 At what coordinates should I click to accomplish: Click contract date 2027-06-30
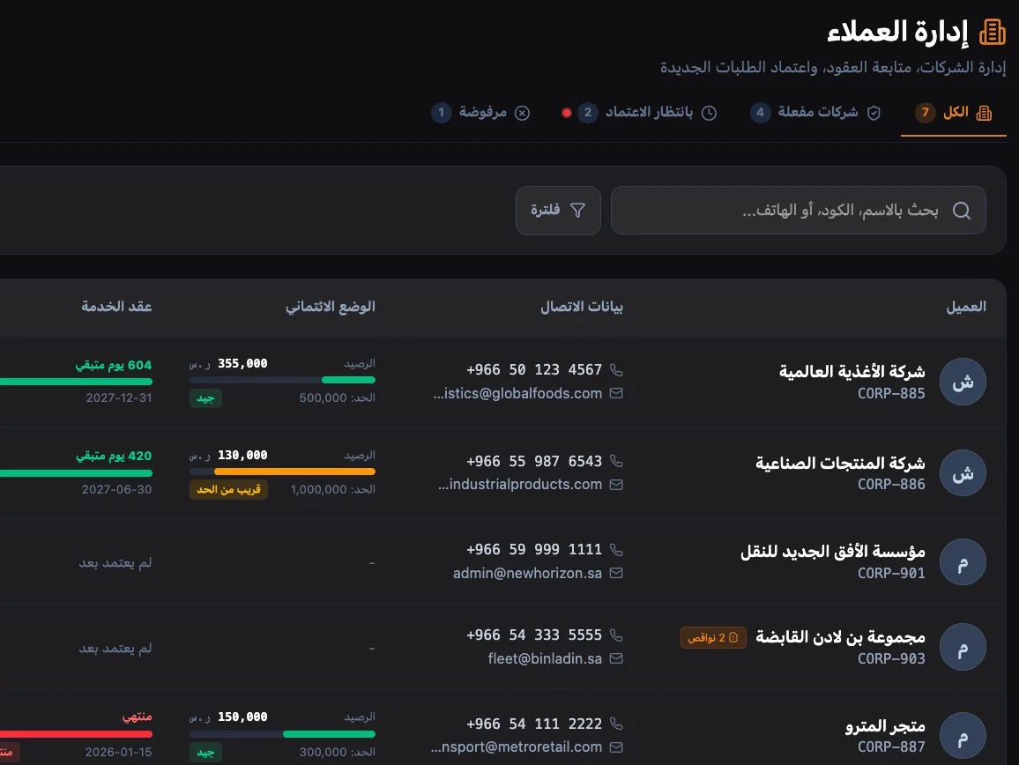pyautogui.click(x=117, y=489)
